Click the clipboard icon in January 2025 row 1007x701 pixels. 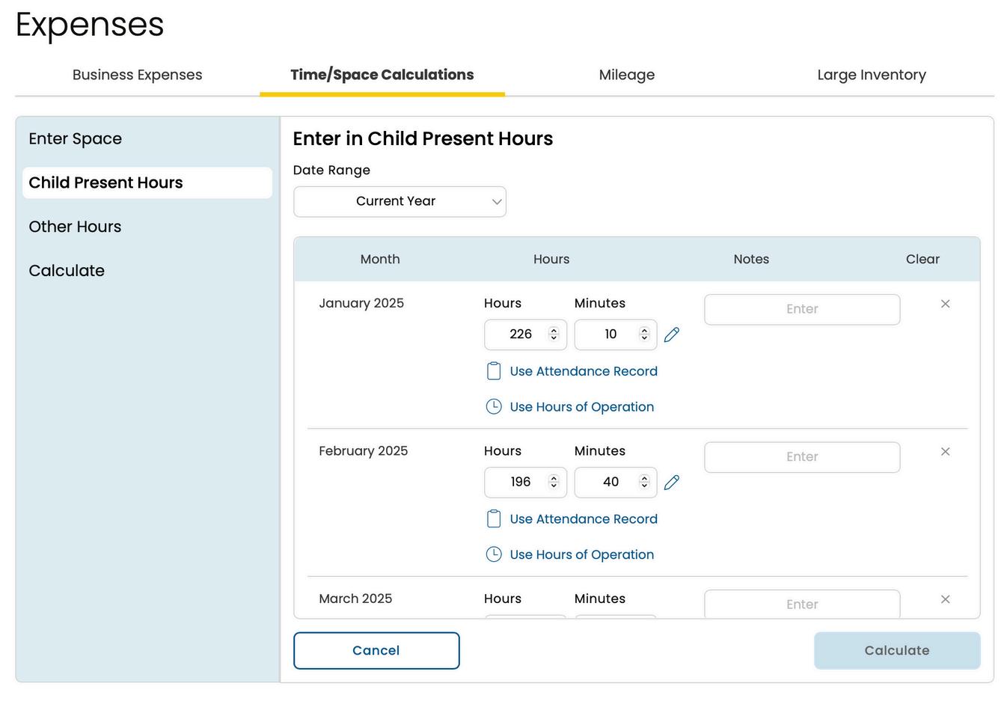tap(494, 371)
